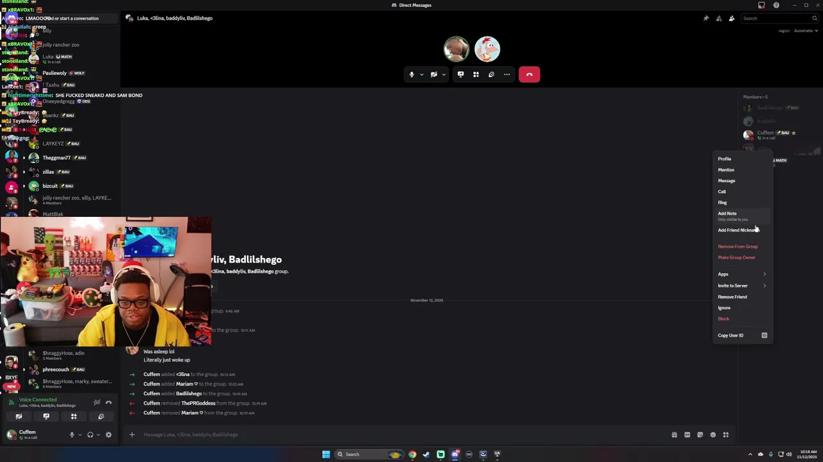Select Make Group Owner
823x462 pixels.
coord(743,257)
